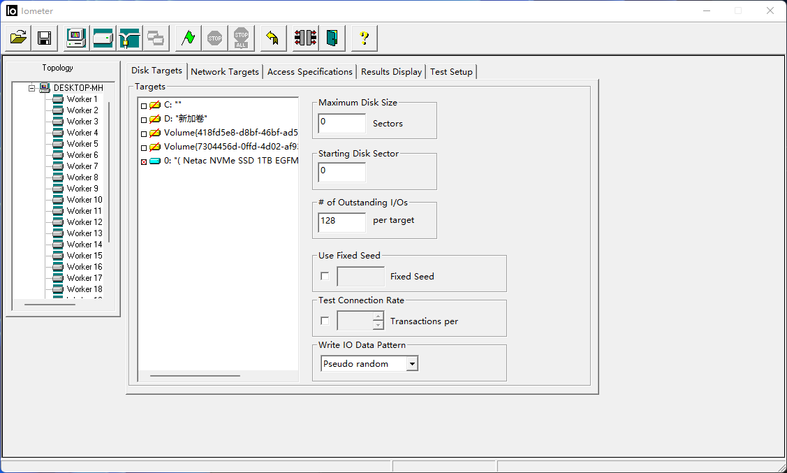Click Worker 14 disk icon
The width and height of the screenshot is (787, 473).
click(58, 245)
